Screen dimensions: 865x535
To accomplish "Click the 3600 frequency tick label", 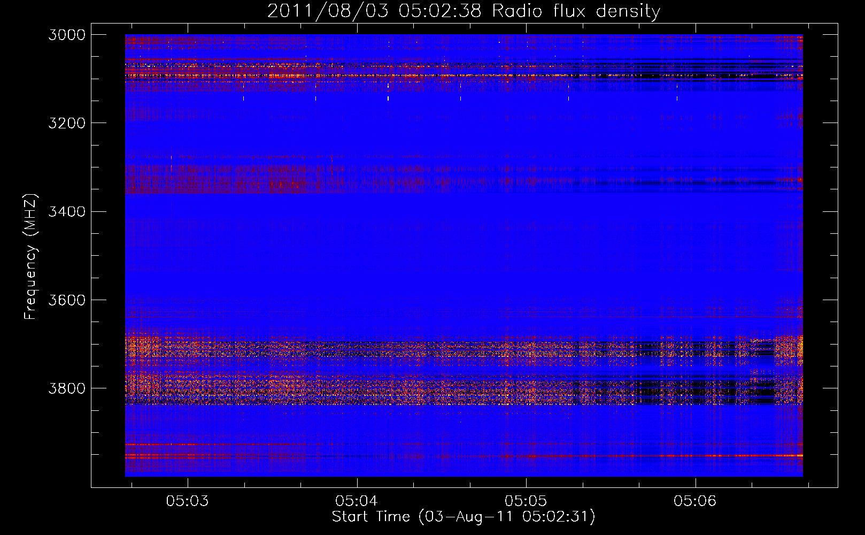I will [67, 300].
